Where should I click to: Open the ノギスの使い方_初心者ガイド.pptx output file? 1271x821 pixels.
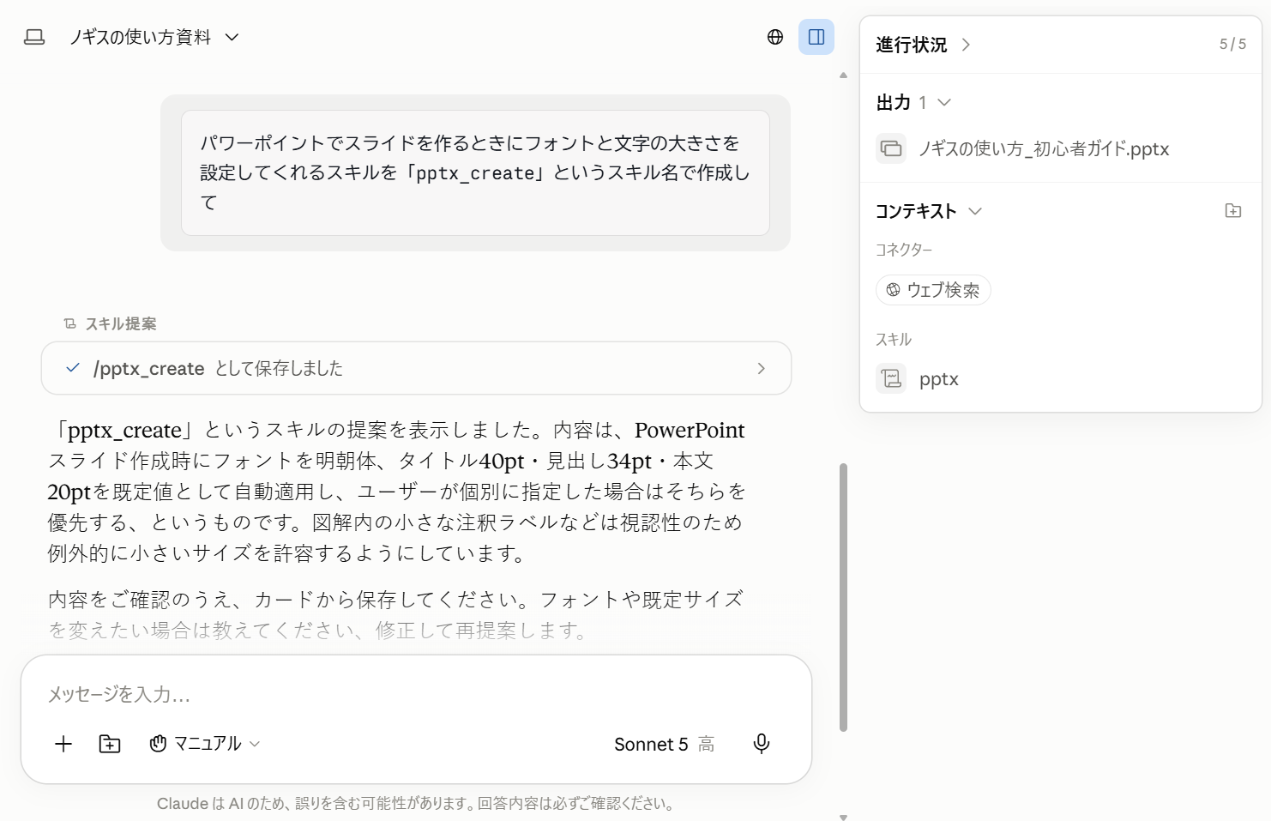point(1043,148)
